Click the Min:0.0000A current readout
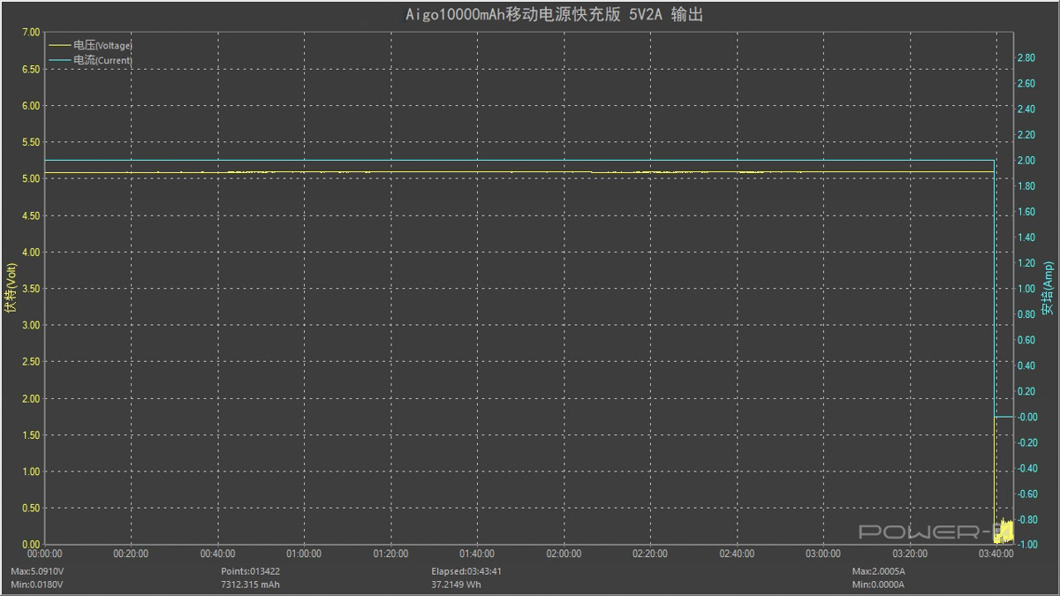1060x596 pixels. click(878, 585)
